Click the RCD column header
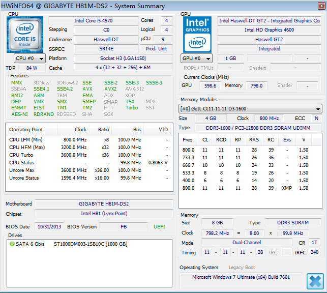This screenshot has width=327, height=293. pyautogui.click(x=221, y=140)
